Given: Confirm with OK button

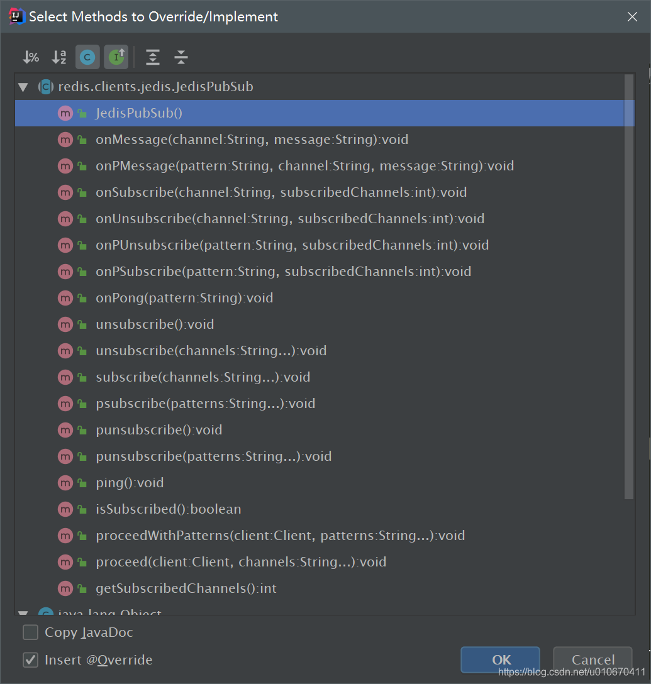Looking at the screenshot, I should coord(501,659).
